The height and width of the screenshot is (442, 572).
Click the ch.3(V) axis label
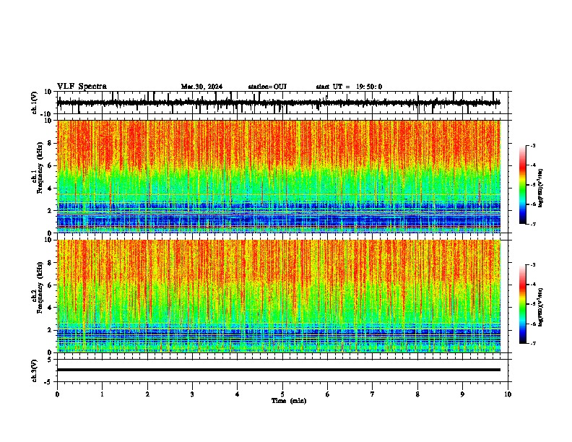tap(35, 370)
